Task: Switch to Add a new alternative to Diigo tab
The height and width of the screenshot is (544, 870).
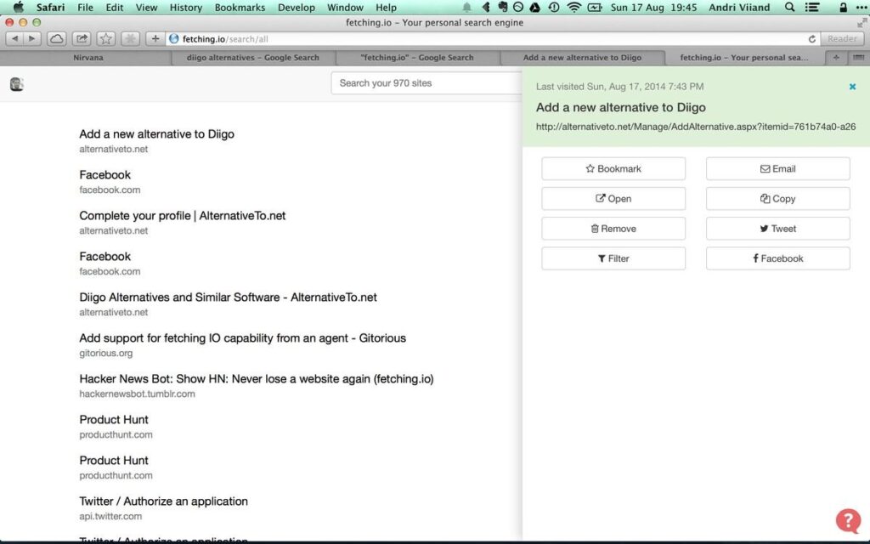Action: tap(582, 57)
